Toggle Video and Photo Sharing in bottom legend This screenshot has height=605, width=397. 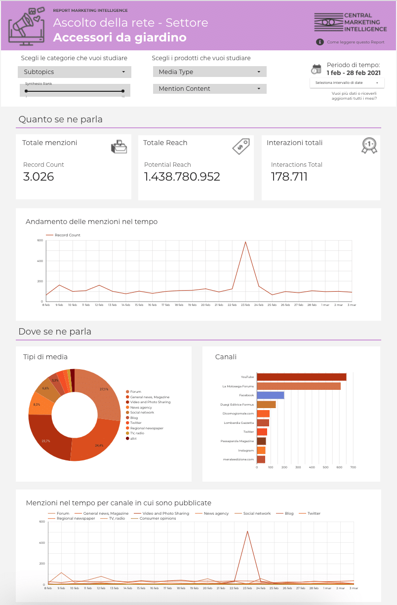click(x=165, y=514)
